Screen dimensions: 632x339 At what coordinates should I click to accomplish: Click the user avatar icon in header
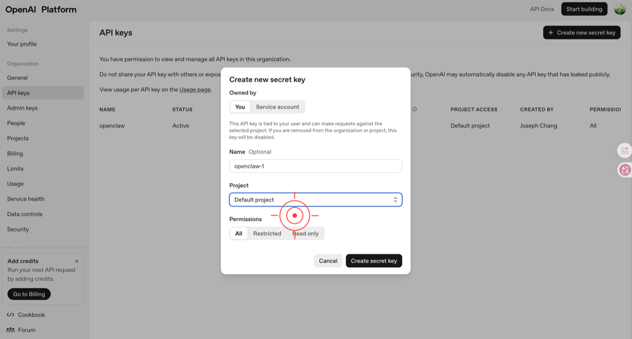(619, 9)
